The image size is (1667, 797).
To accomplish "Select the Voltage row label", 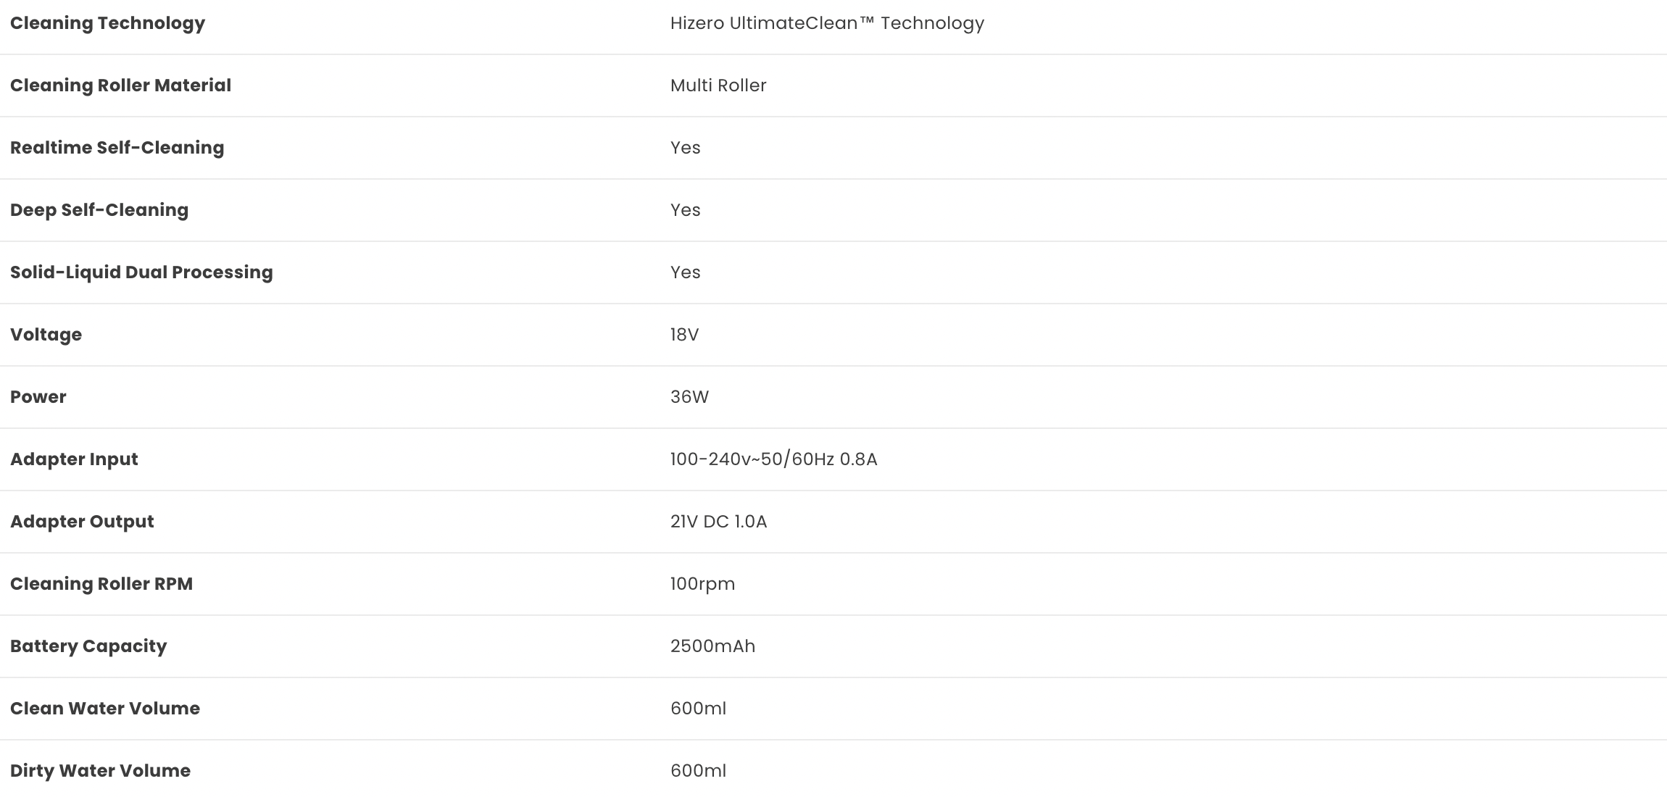I will [x=46, y=335].
